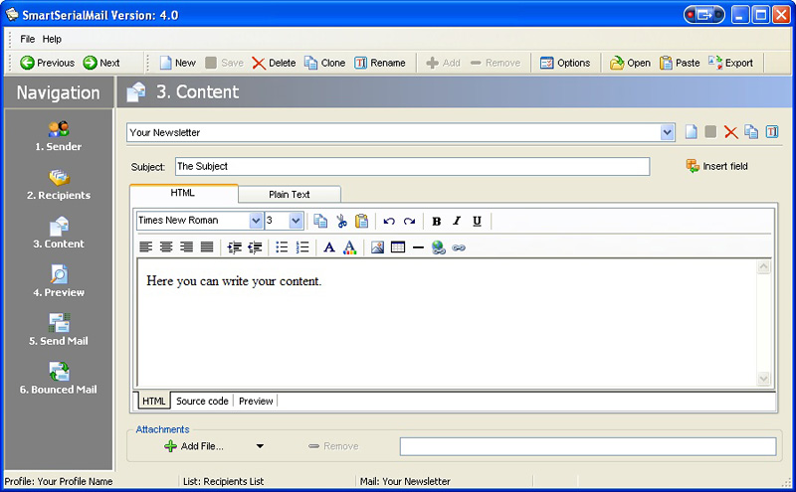
Task: Insert a horizontal line
Action: point(418,247)
